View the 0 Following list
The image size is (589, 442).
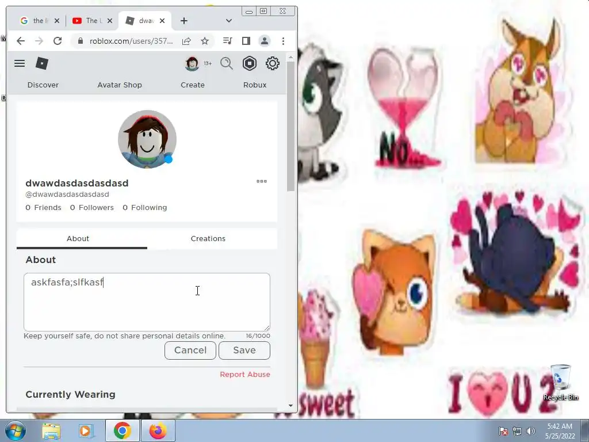(144, 207)
